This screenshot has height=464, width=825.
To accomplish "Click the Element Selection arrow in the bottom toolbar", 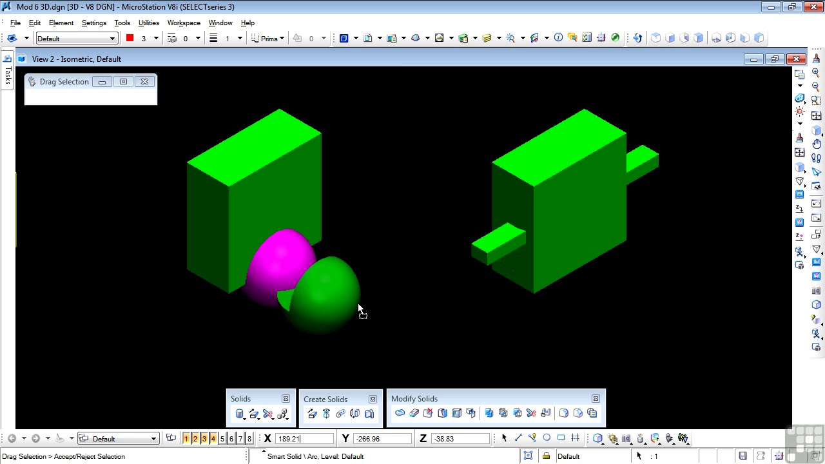I will [504, 438].
